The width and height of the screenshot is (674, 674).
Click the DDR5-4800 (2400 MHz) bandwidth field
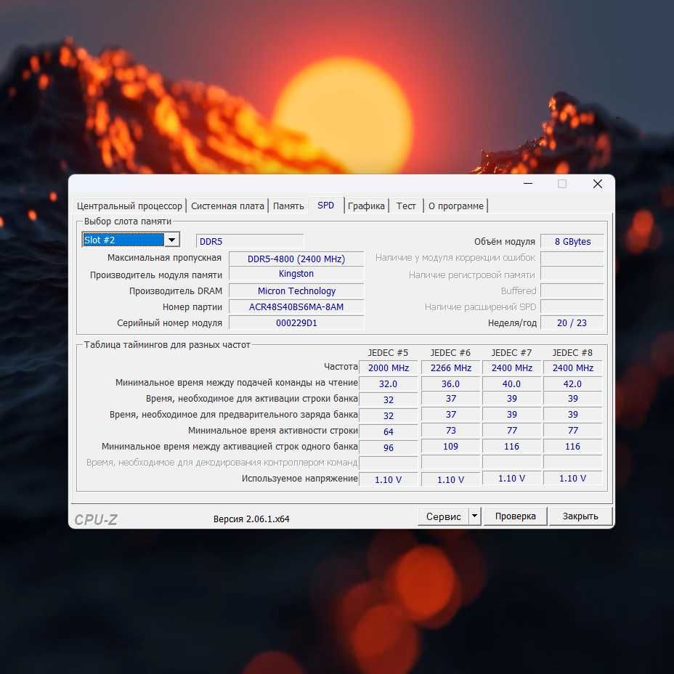click(296, 259)
